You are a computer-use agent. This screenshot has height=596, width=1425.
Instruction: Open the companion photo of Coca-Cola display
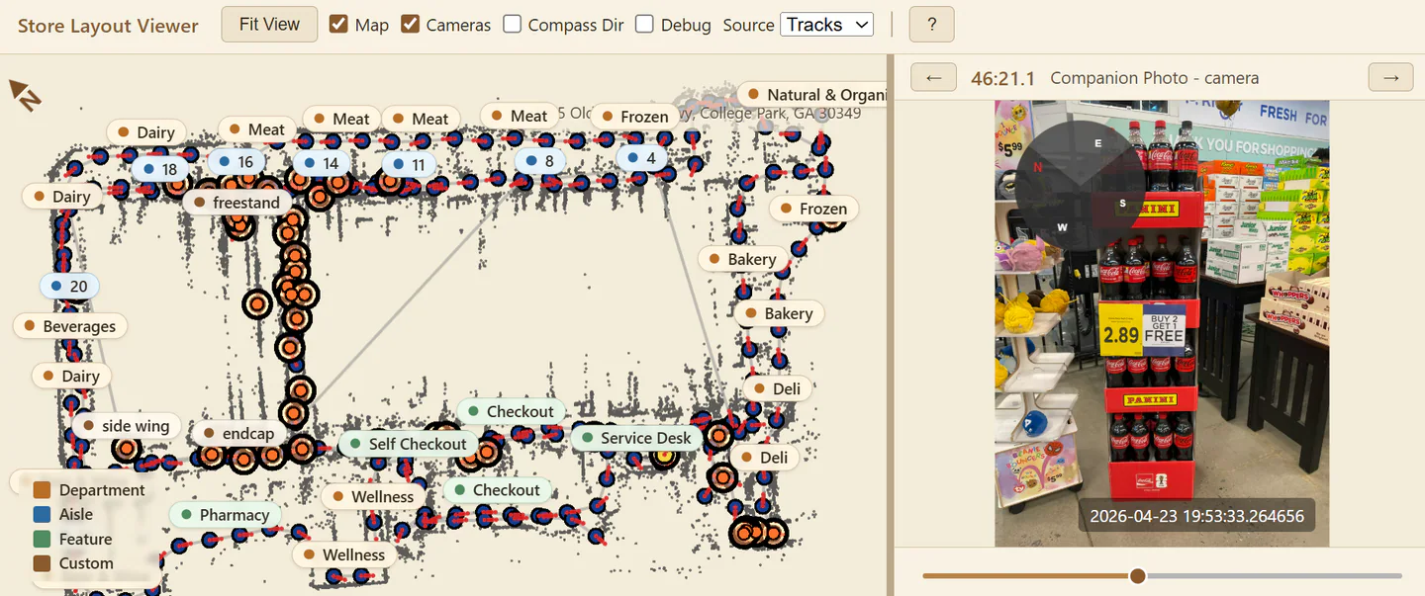(1162, 322)
